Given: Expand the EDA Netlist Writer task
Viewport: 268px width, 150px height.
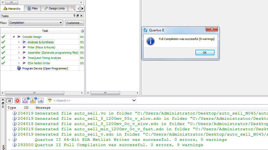Looking at the screenshot, I should pos(19,63).
